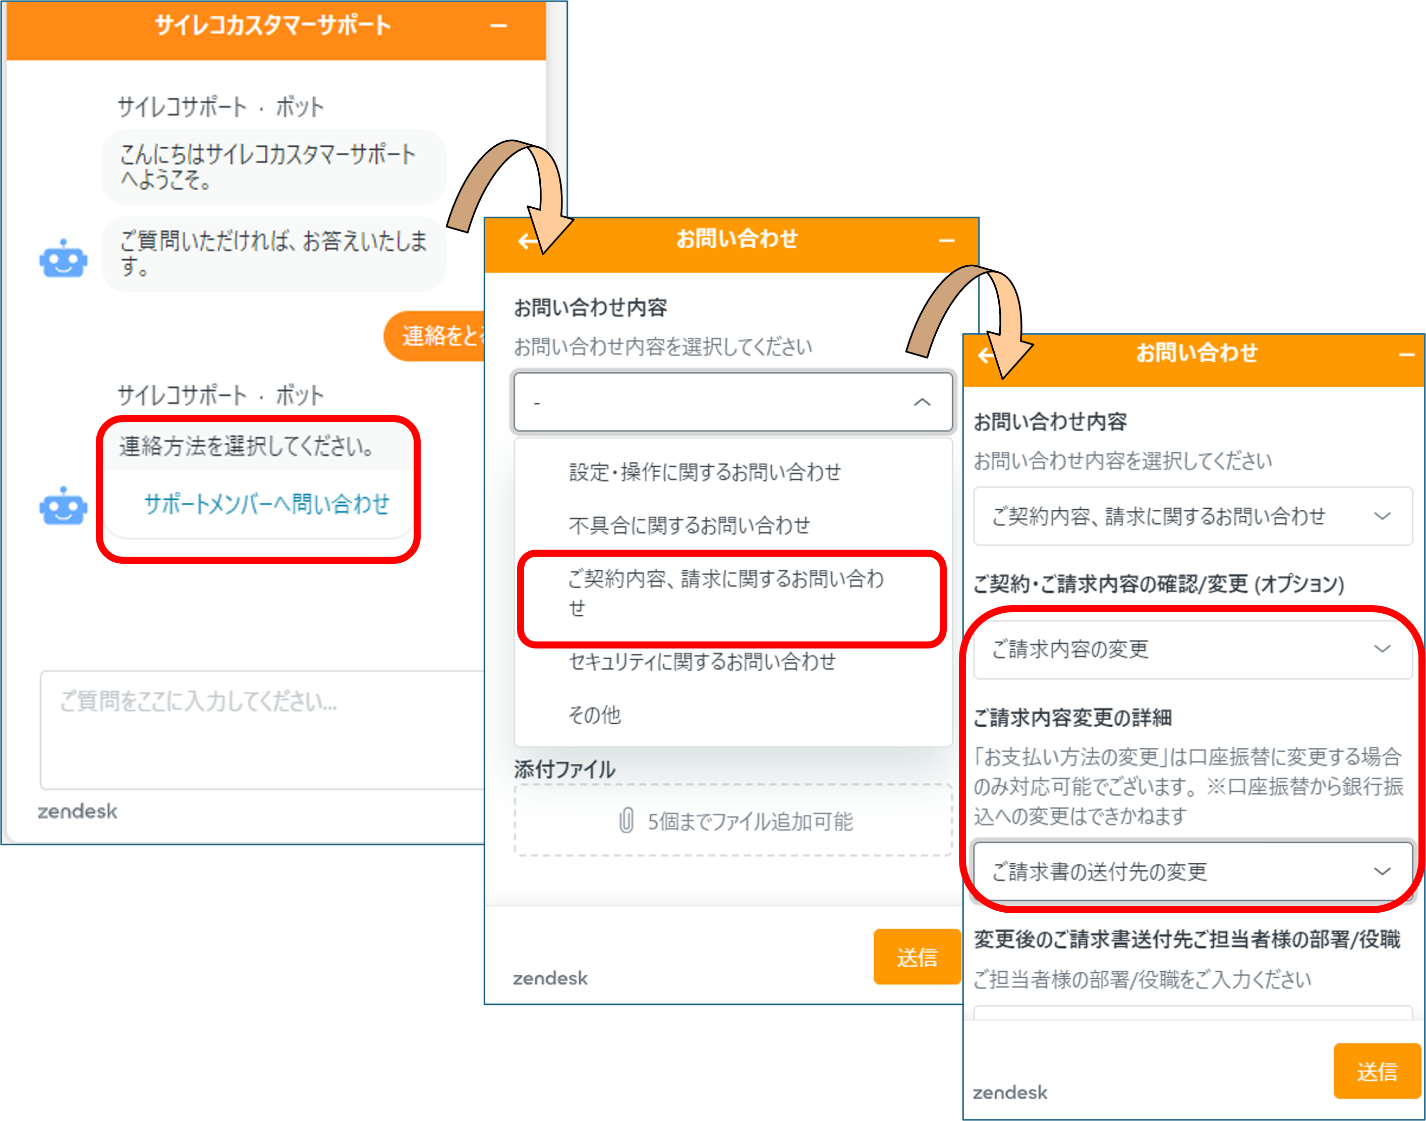The image size is (1426, 1121).
Task: Select その他 option in dropdown list
Action: click(x=594, y=715)
